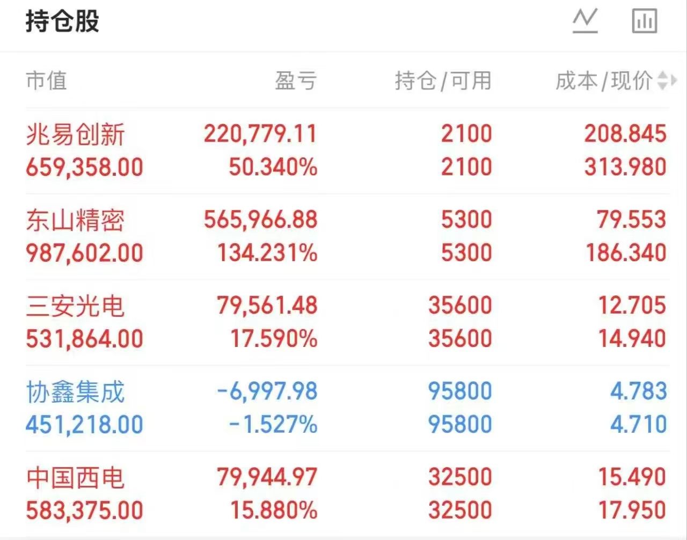
Task: Select the 成本/现价 column header text
Action: (604, 81)
